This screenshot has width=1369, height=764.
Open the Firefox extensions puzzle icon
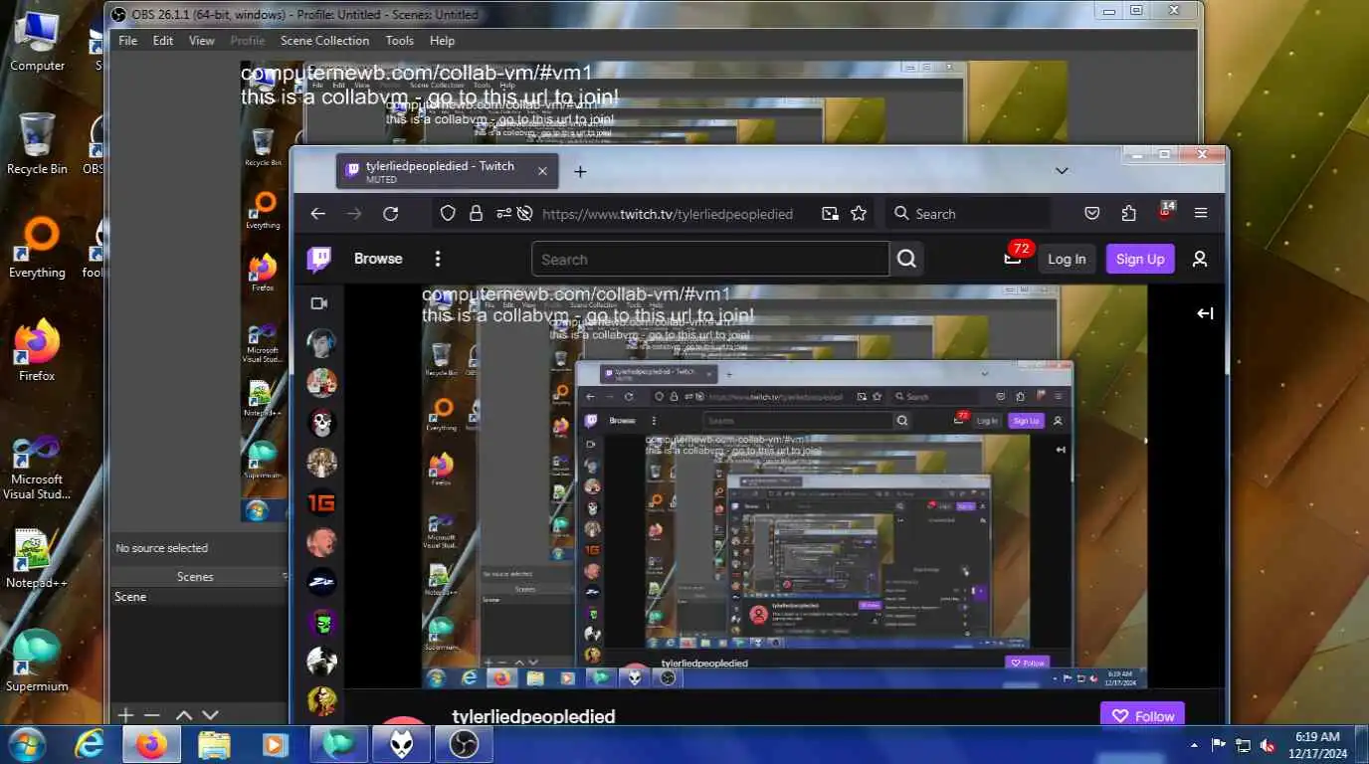(x=1128, y=214)
